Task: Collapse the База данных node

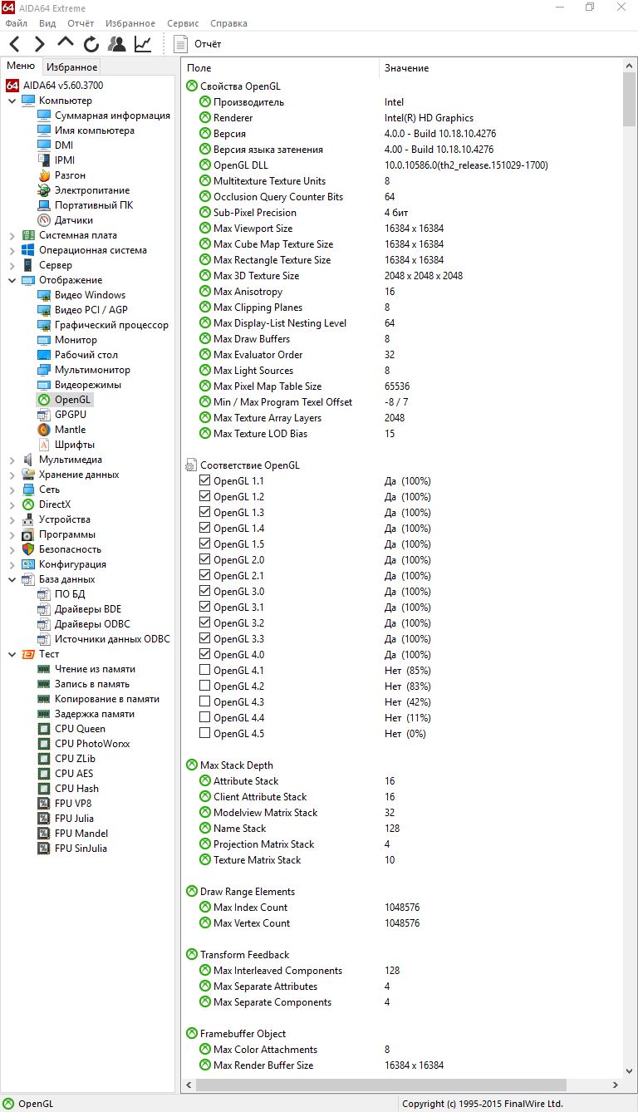Action: (x=12, y=579)
